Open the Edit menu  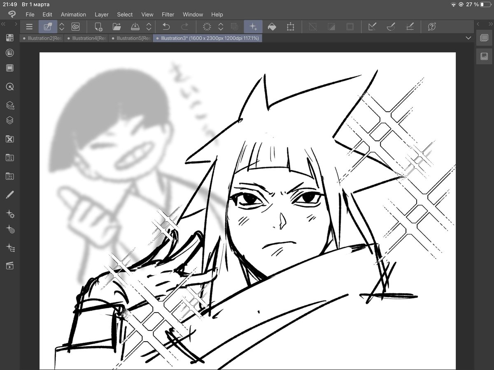[47, 14]
